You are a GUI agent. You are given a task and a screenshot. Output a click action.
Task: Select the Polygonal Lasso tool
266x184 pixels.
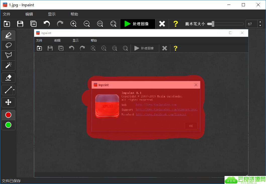pyautogui.click(x=8, y=55)
